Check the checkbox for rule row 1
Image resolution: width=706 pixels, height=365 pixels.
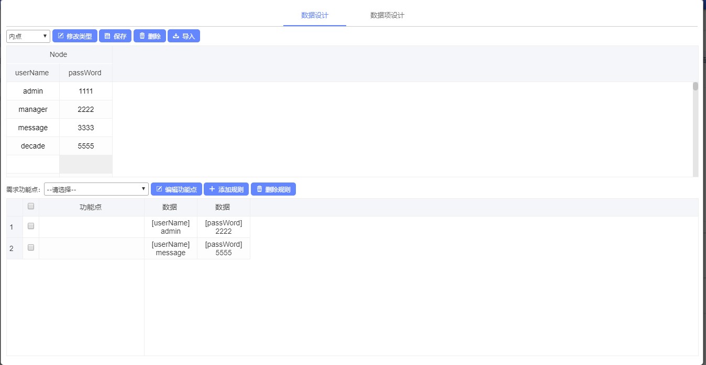(31, 226)
